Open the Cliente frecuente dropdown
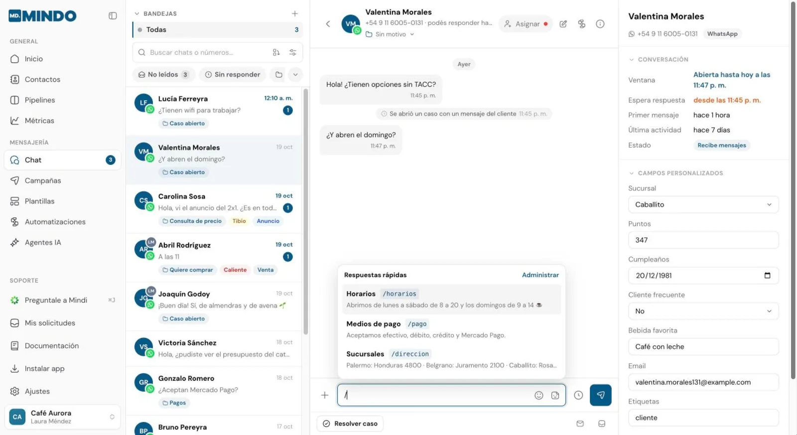This screenshot has width=797, height=435. pyautogui.click(x=703, y=311)
